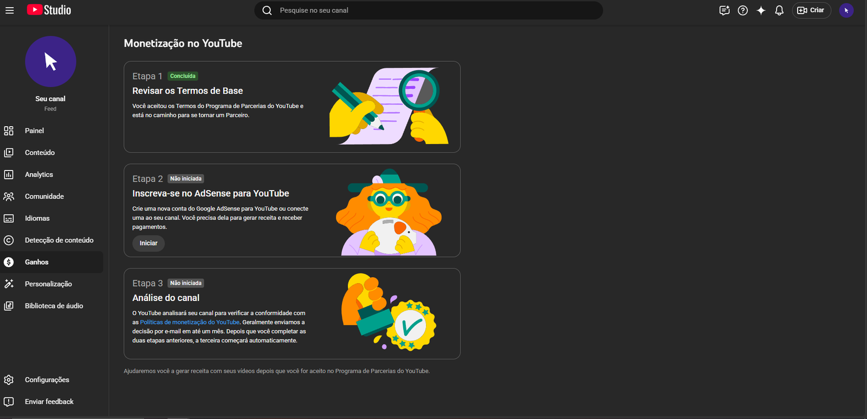Open Configurações from the sidebar
Viewport: 867px width, 419px height.
tap(51, 379)
